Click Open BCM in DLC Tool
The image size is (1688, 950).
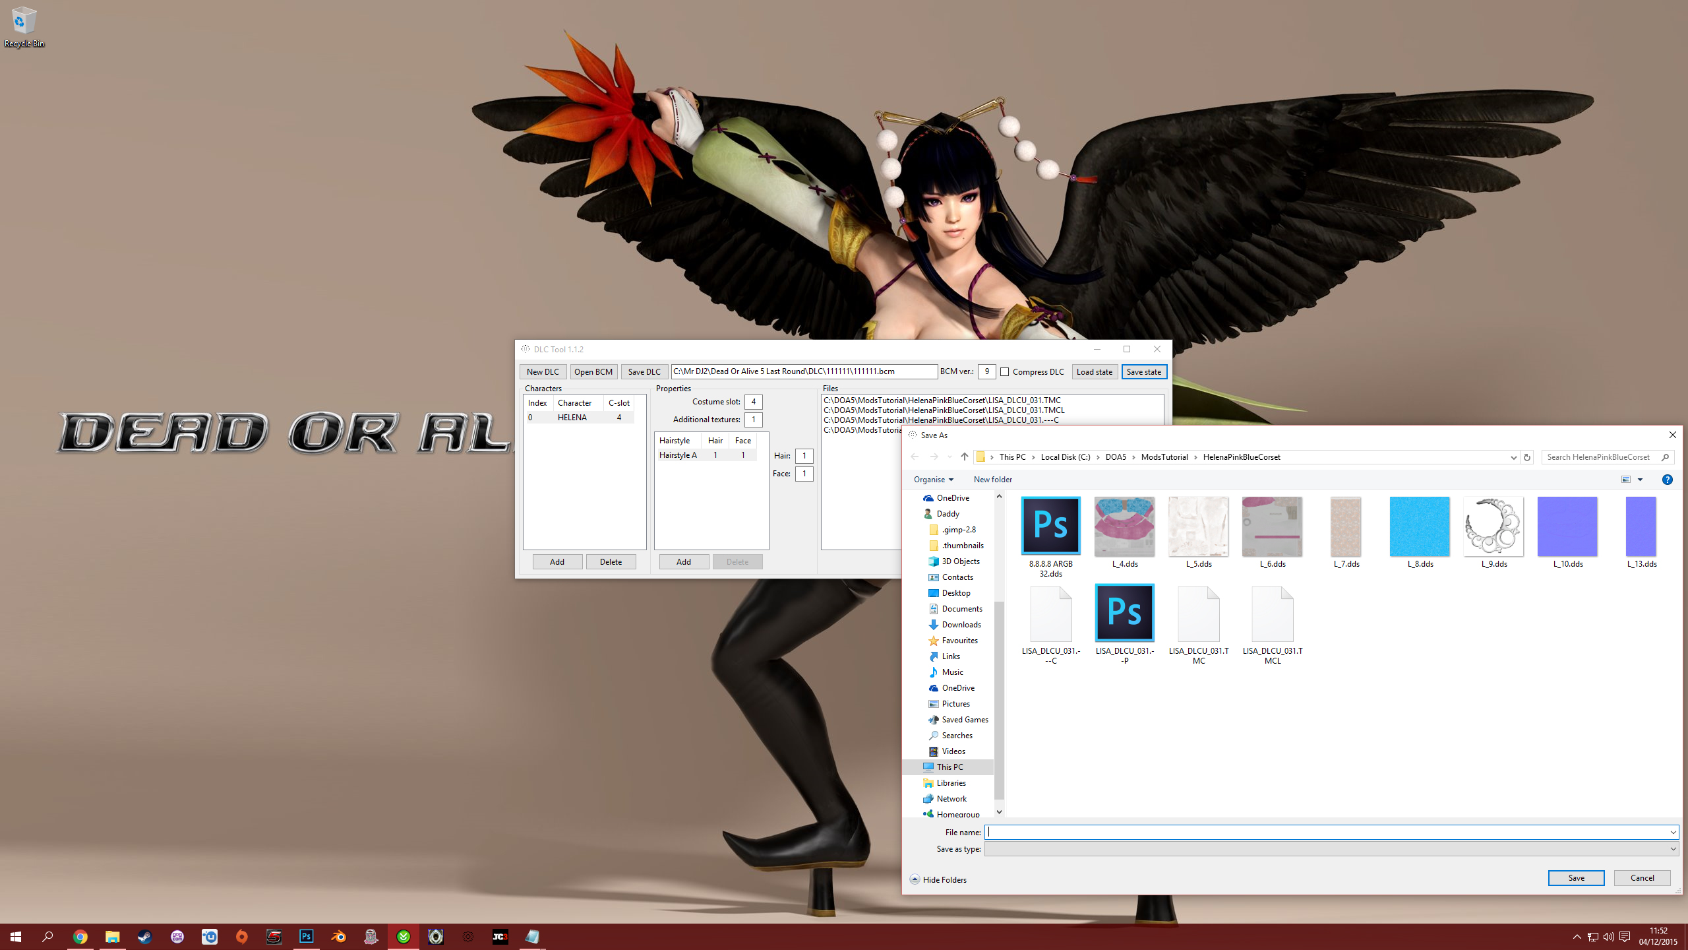[593, 372]
